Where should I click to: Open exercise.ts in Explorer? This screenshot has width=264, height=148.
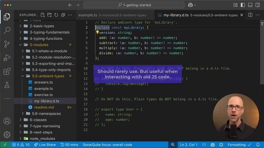(x=45, y=95)
